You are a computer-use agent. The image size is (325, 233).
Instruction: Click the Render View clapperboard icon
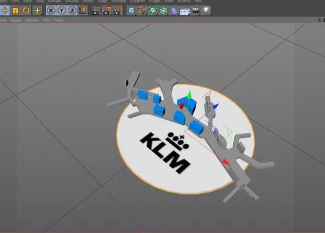(x=96, y=10)
